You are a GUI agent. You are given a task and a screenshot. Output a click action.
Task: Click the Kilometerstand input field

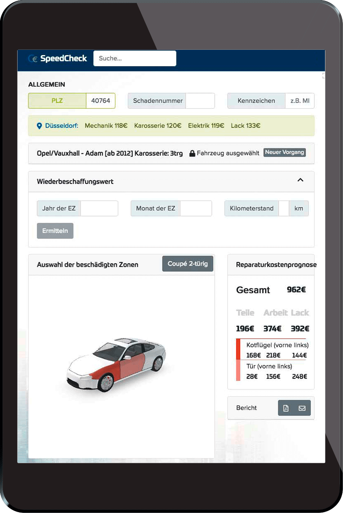(x=283, y=208)
